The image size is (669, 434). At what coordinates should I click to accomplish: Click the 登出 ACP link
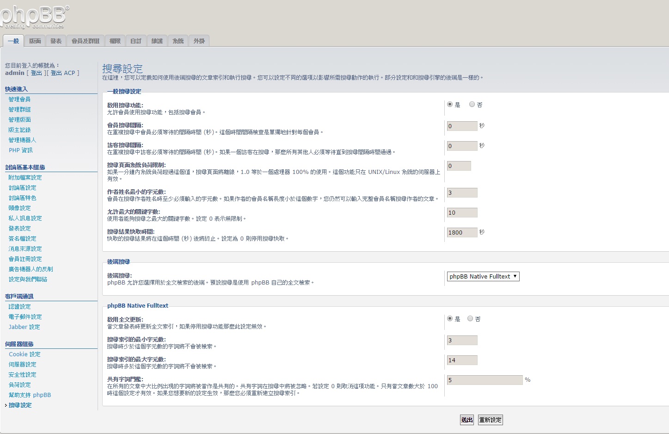coord(63,73)
